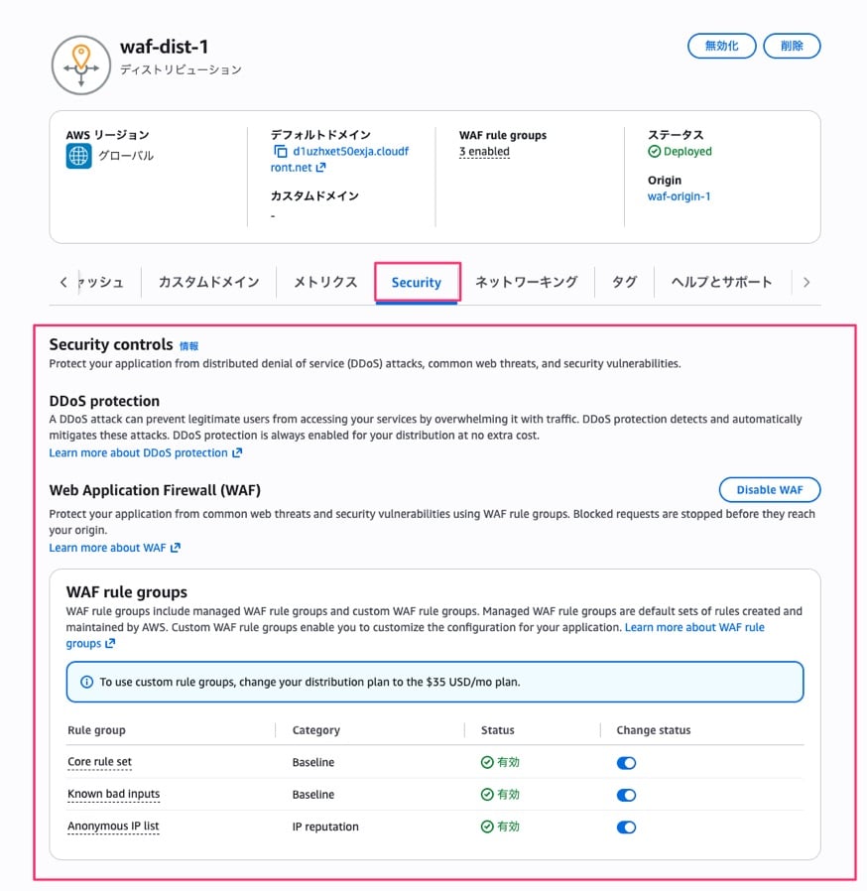The image size is (867, 891).
Task: Click the waf-dist-1 distribution icon
Action: click(81, 64)
